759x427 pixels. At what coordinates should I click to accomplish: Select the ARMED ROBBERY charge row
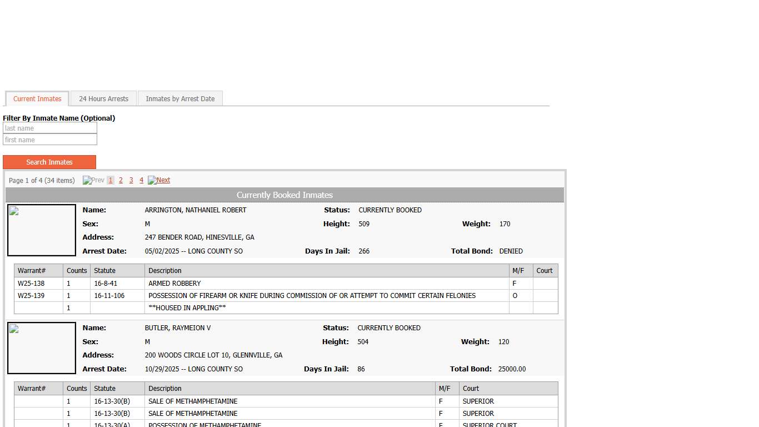pyautogui.click(x=174, y=284)
